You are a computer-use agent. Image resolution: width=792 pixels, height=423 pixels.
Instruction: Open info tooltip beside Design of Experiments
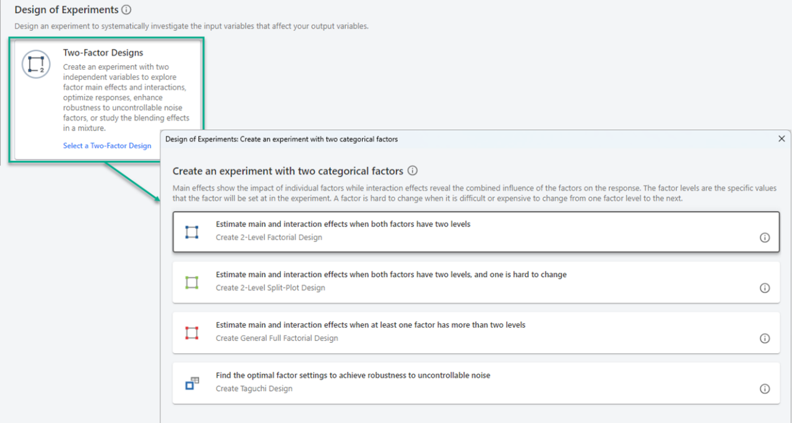127,9
